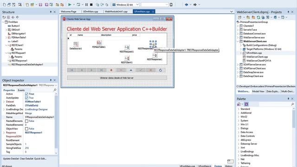The width and height of the screenshot is (297, 167).
Task: Click the green sync icon in Projects toolbar
Action: [x=258, y=18]
